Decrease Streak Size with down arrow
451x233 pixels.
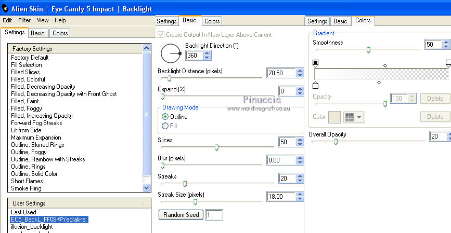[300, 199]
